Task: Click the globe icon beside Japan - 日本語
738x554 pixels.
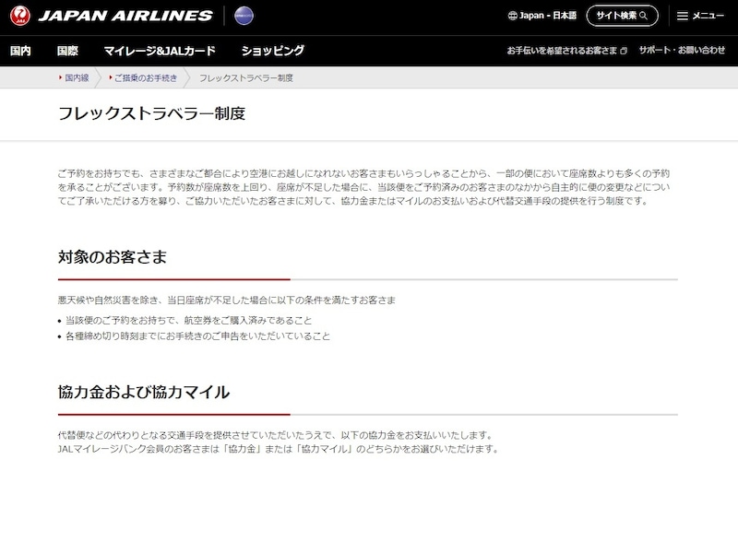Action: click(513, 16)
